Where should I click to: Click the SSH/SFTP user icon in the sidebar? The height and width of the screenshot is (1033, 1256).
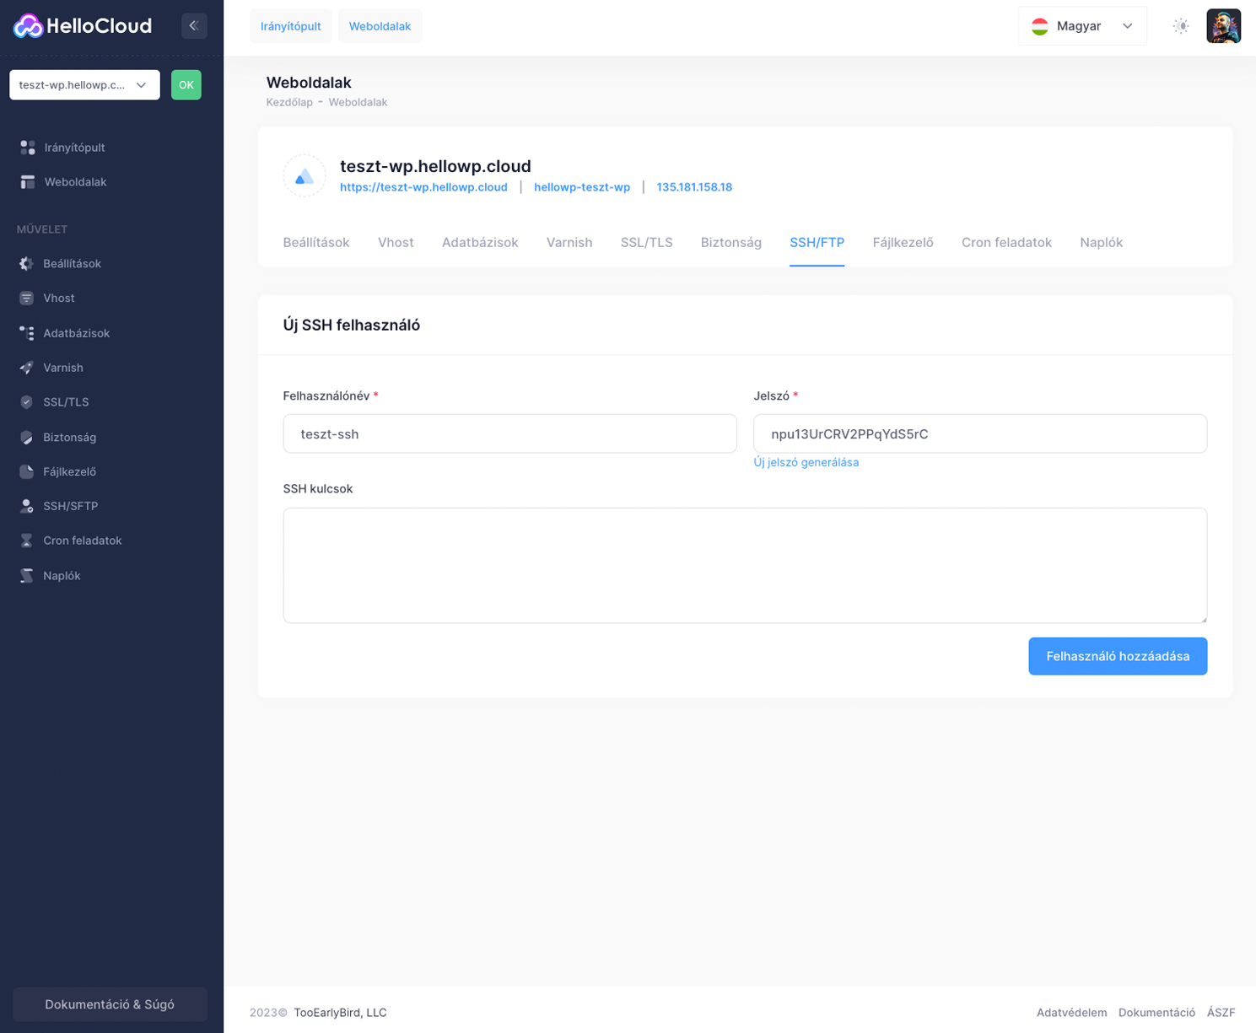[x=27, y=507]
